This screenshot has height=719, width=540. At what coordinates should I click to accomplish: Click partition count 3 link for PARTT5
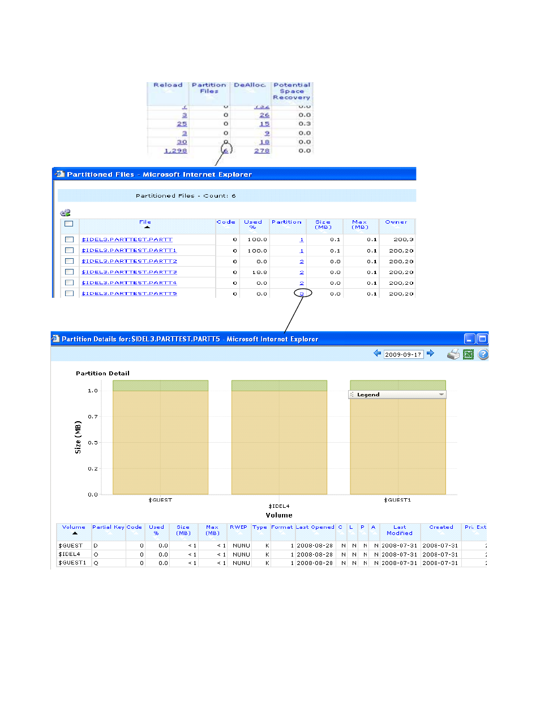pos(302,293)
